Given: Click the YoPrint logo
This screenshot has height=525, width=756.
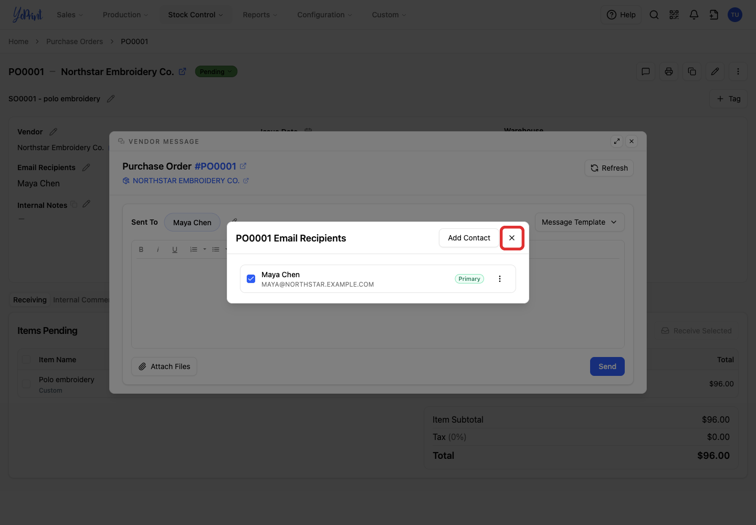Looking at the screenshot, I should (x=27, y=15).
